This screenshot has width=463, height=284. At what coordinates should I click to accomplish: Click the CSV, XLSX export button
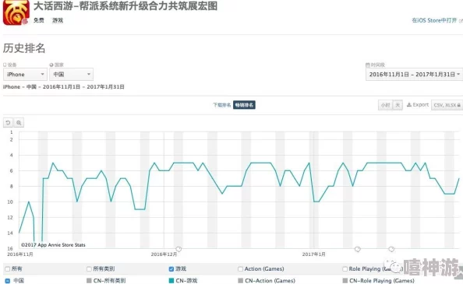(447, 105)
